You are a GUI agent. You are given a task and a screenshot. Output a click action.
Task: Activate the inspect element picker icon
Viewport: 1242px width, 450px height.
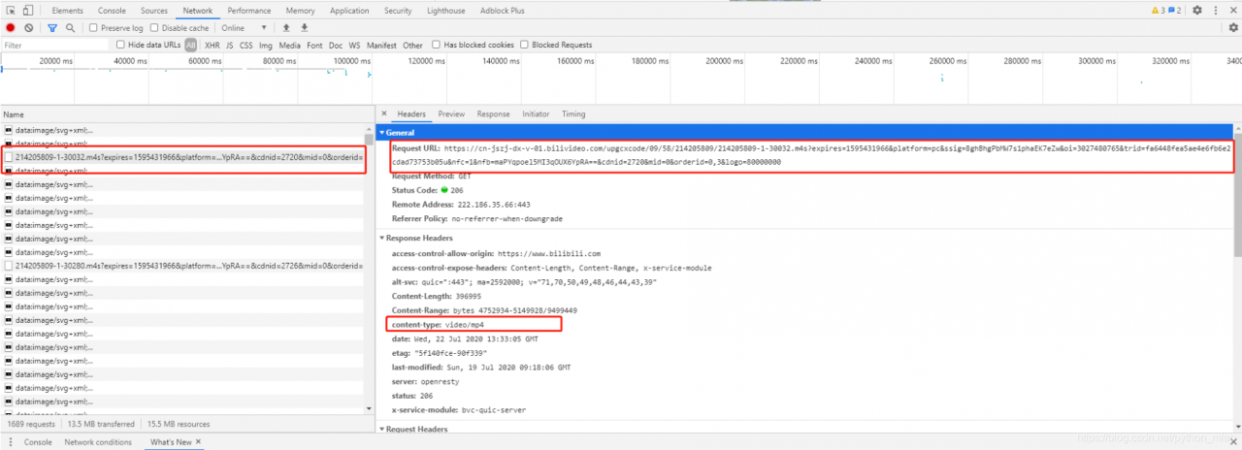click(x=10, y=11)
